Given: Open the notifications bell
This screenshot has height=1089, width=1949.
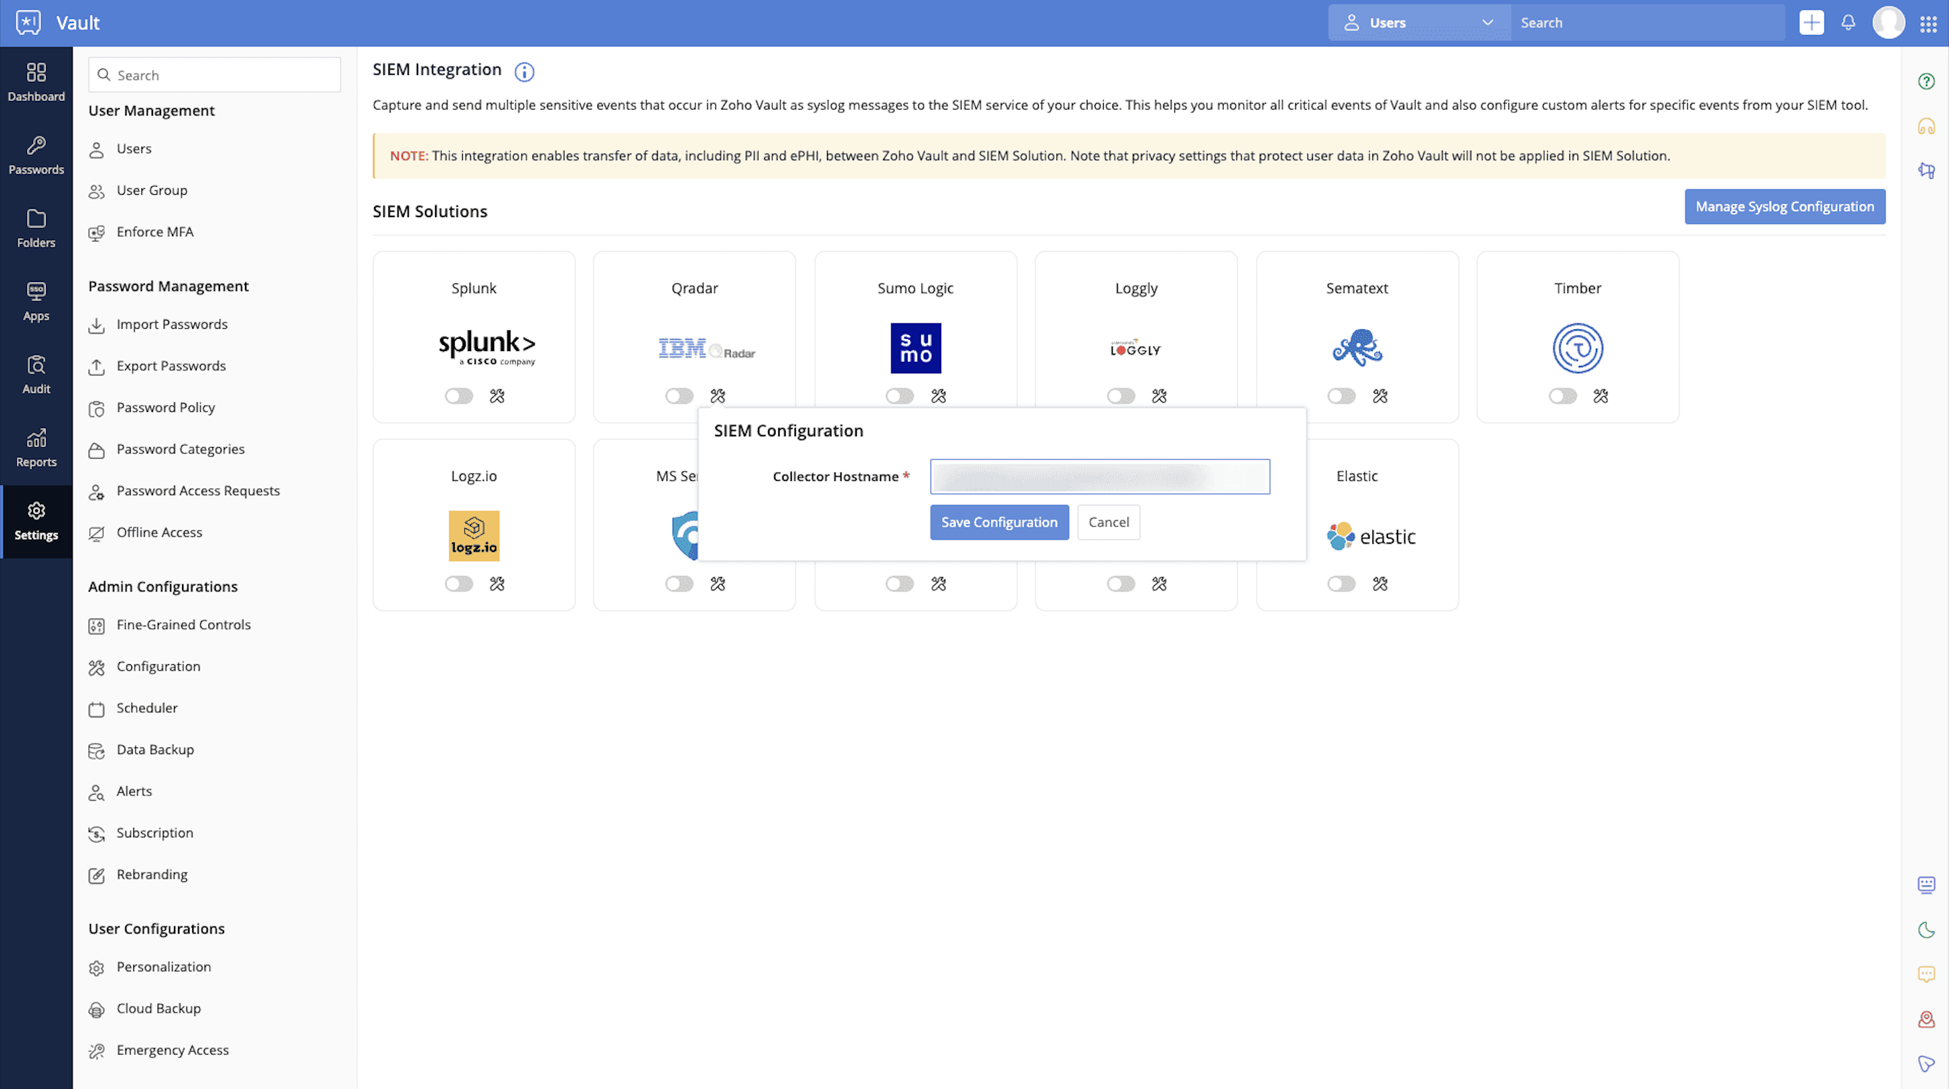Looking at the screenshot, I should pos(1847,23).
